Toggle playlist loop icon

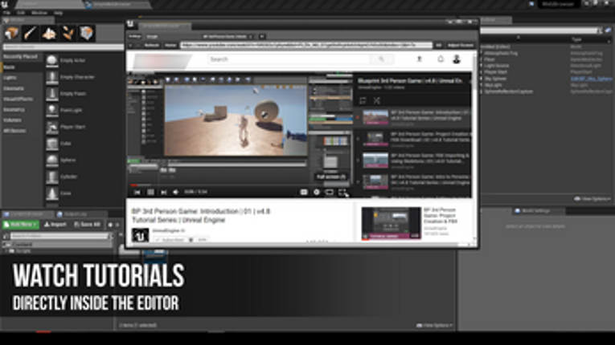tap(363, 100)
